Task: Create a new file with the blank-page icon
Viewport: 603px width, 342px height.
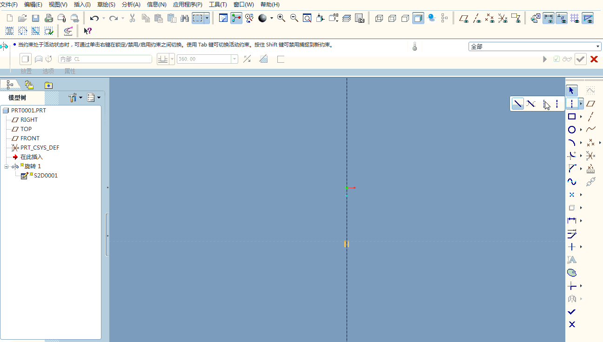Action: pos(10,18)
